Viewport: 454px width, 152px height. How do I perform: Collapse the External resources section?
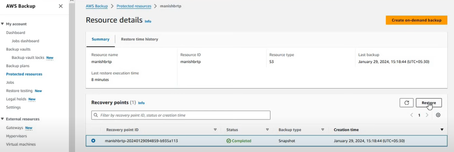pos(2,119)
